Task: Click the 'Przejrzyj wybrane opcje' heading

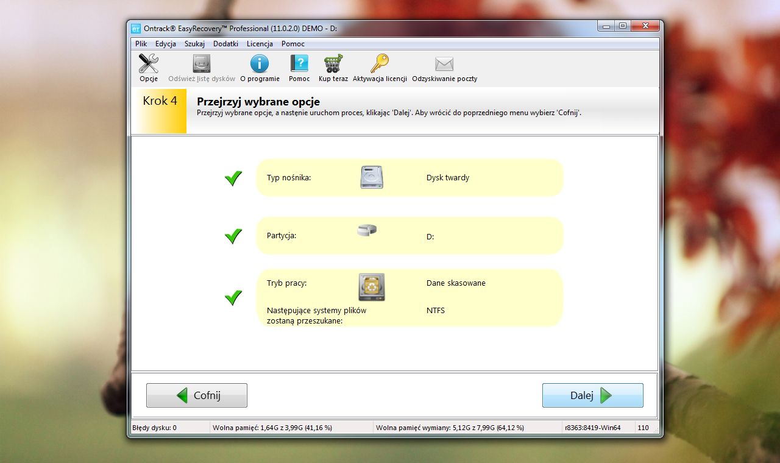Action: pos(258,102)
